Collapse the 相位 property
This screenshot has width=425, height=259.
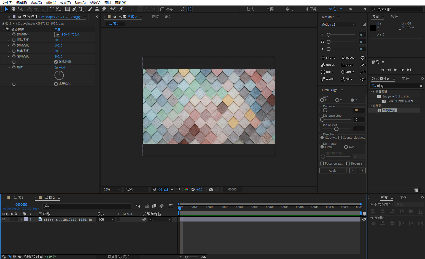click(8, 67)
